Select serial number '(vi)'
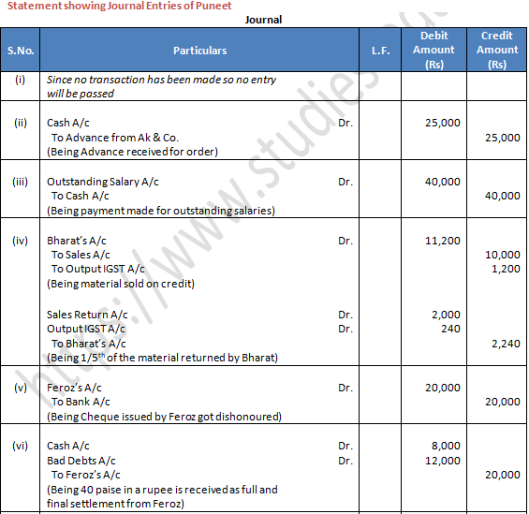This screenshot has width=529, height=514. pyautogui.click(x=21, y=446)
